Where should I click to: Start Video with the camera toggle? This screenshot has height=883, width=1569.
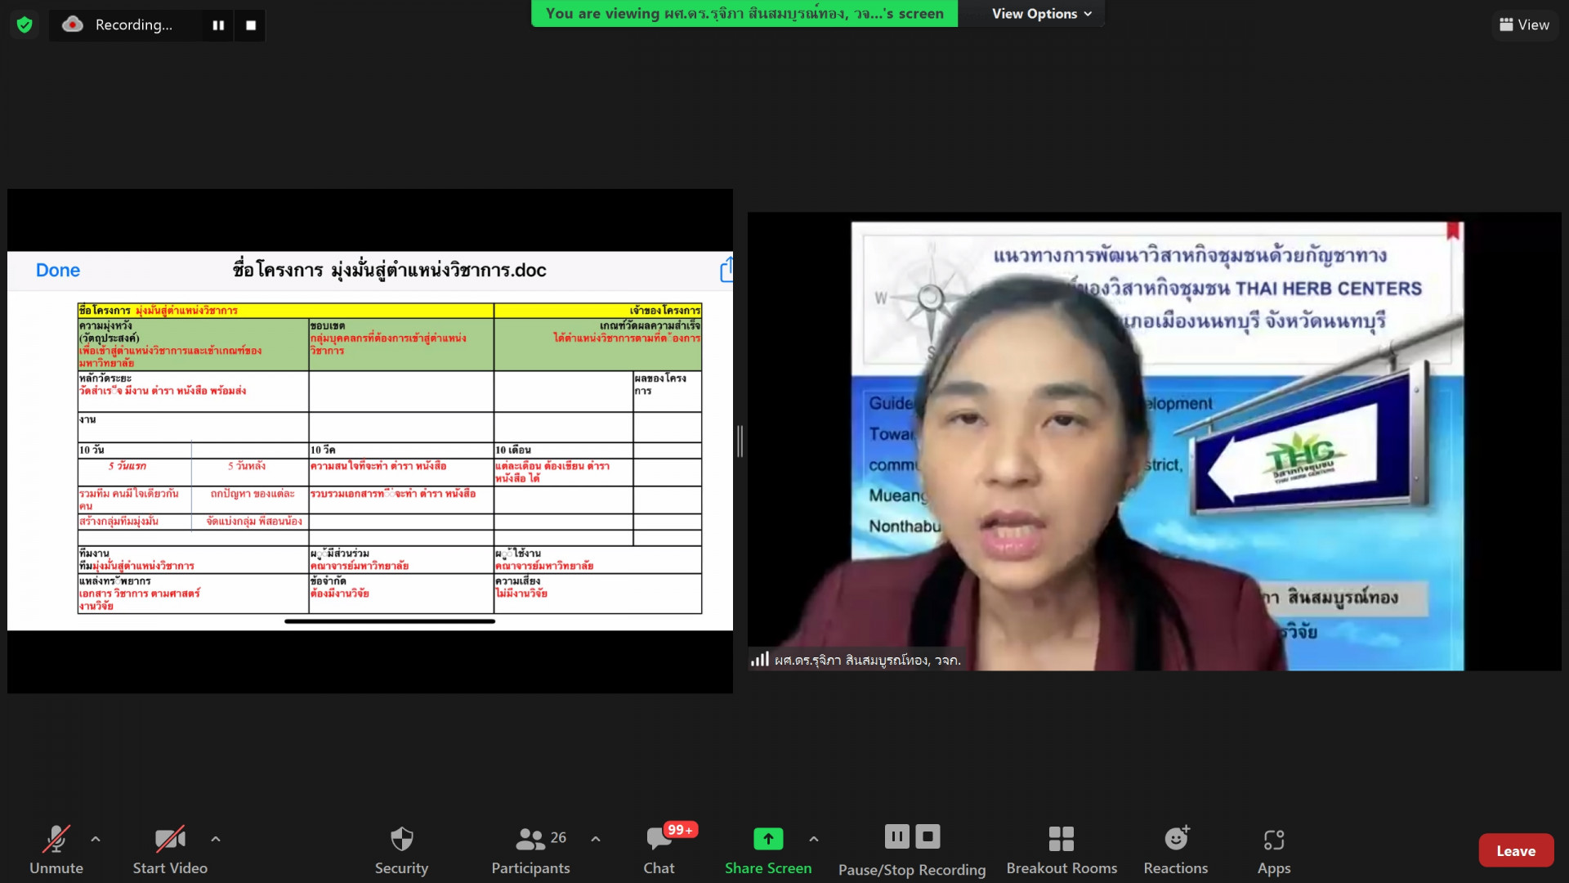(x=170, y=850)
